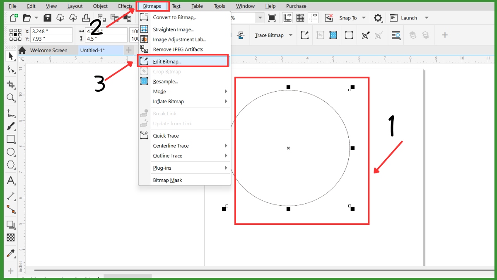Select the Ellipse tool
The image size is (497, 280).
click(x=11, y=152)
